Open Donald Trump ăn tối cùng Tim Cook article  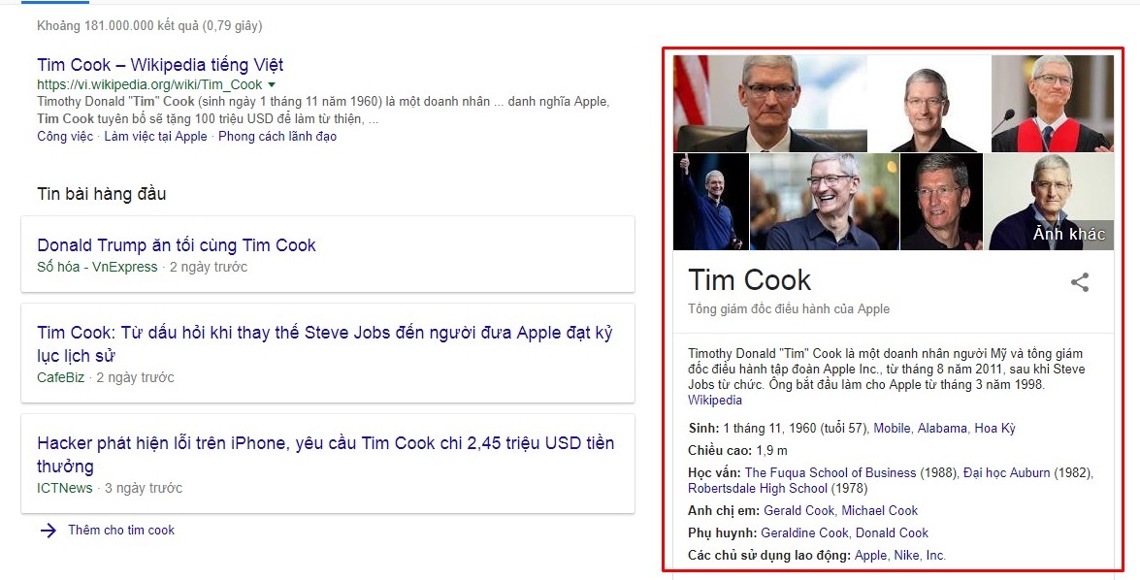pos(177,245)
